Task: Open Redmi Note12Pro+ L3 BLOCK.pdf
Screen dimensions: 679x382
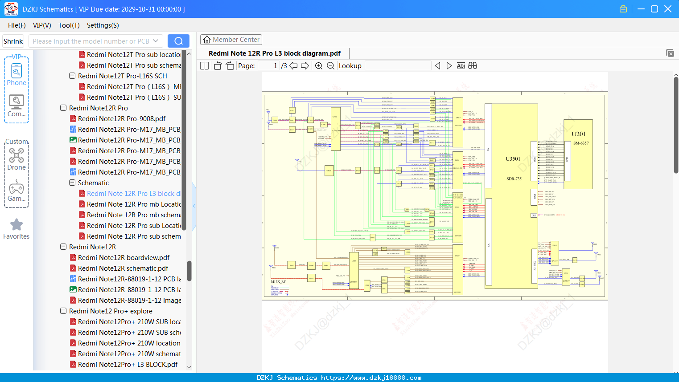Action: tap(124, 364)
